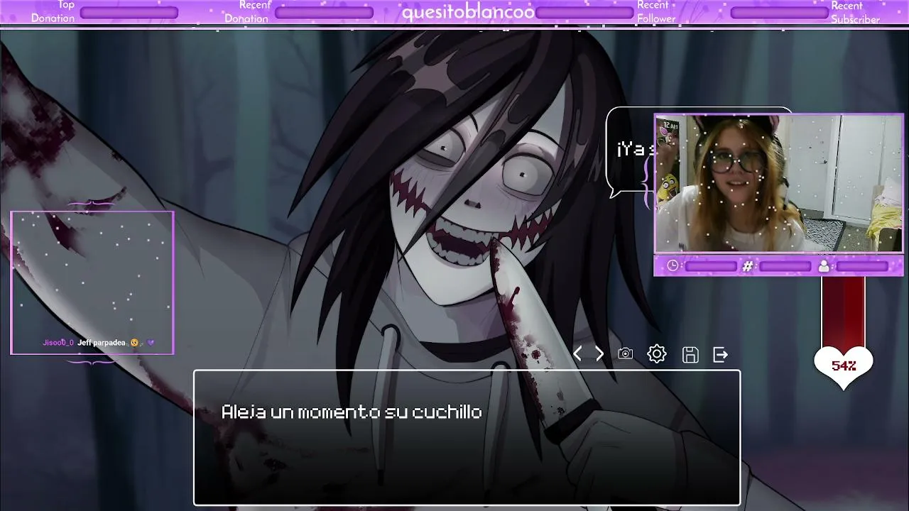
Task: Click the purple bar beside Top Donation
Action: click(x=129, y=13)
